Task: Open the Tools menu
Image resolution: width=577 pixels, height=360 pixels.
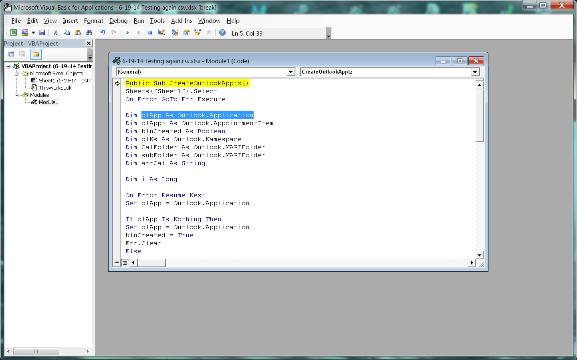Action: 157,21
